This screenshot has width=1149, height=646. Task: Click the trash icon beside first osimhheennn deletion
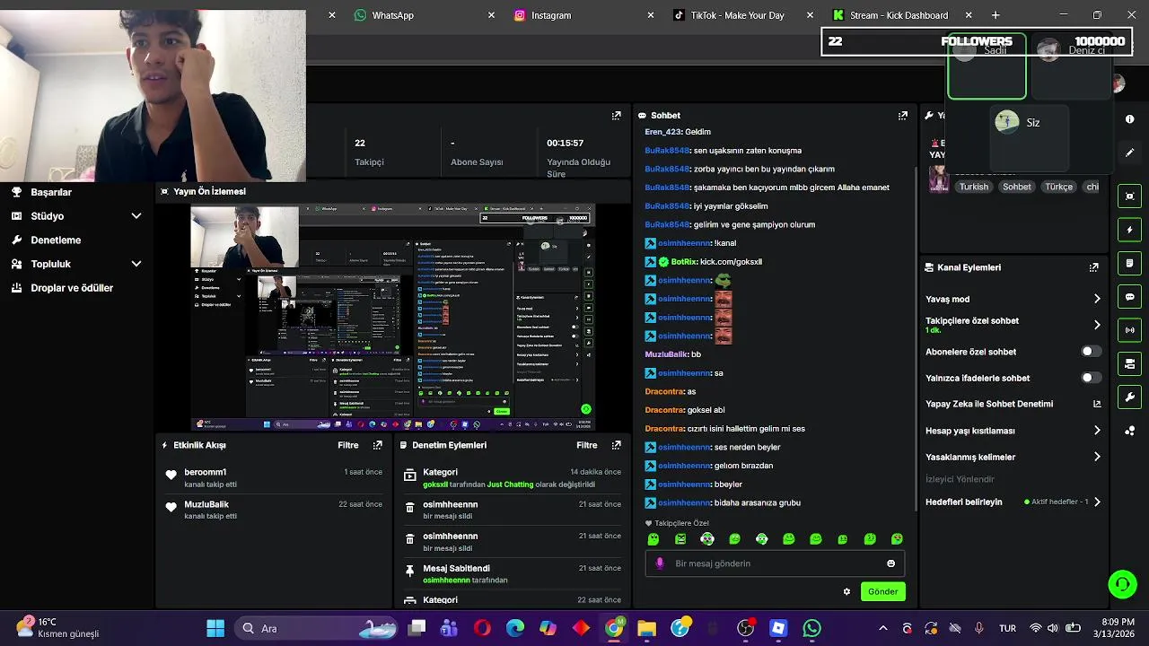click(x=410, y=508)
